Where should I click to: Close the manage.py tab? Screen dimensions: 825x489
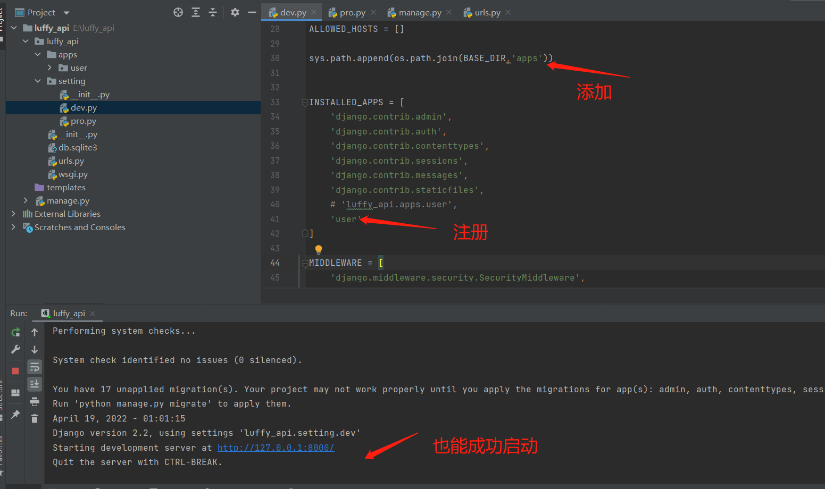pyautogui.click(x=449, y=13)
